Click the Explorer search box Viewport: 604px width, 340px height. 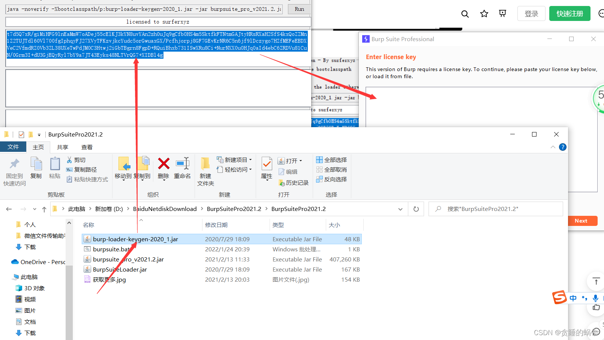point(496,209)
